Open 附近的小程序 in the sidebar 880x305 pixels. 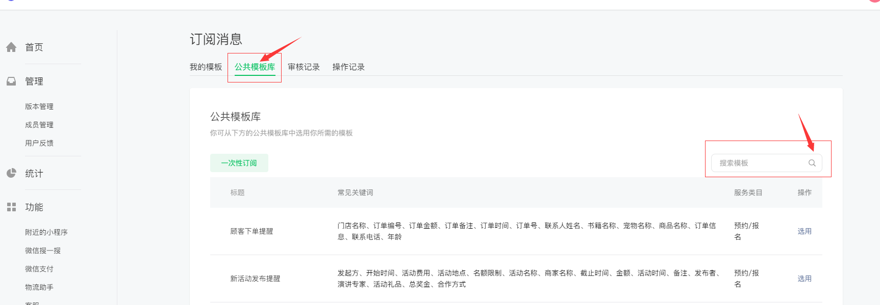[46, 232]
